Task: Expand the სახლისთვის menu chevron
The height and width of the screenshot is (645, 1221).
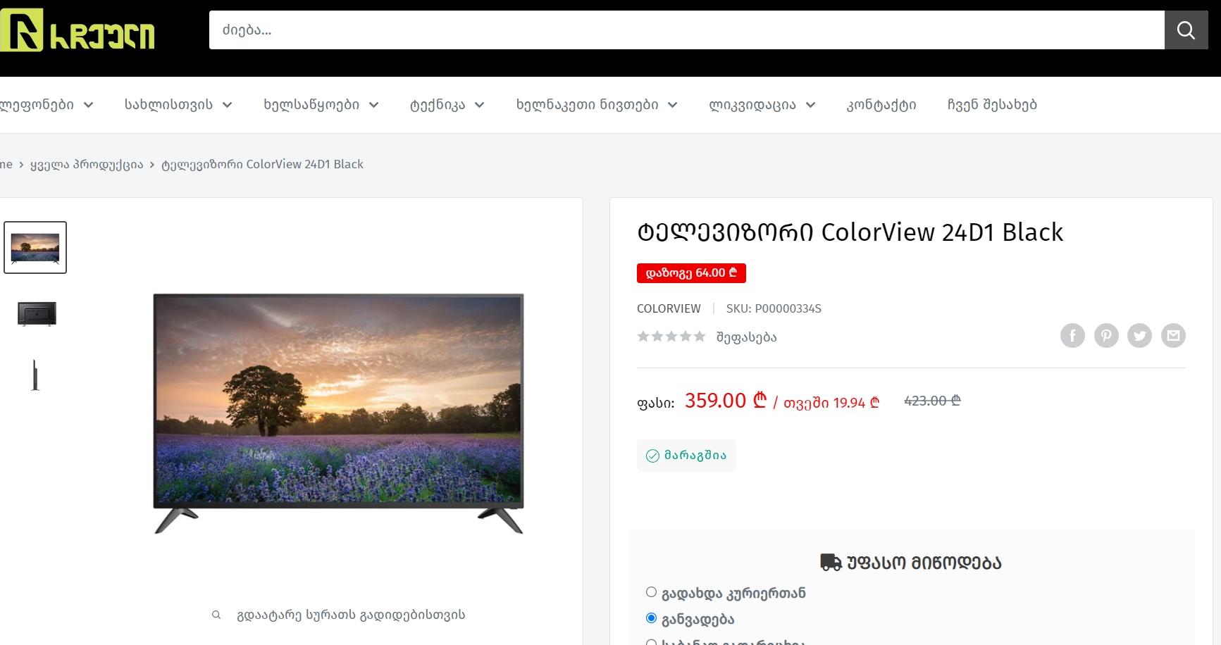Action: [x=227, y=105]
